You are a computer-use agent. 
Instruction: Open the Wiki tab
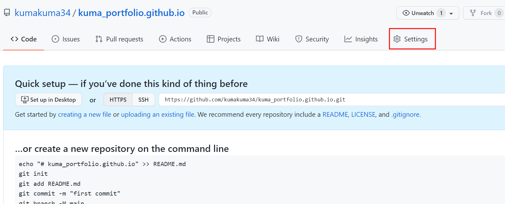point(268,39)
